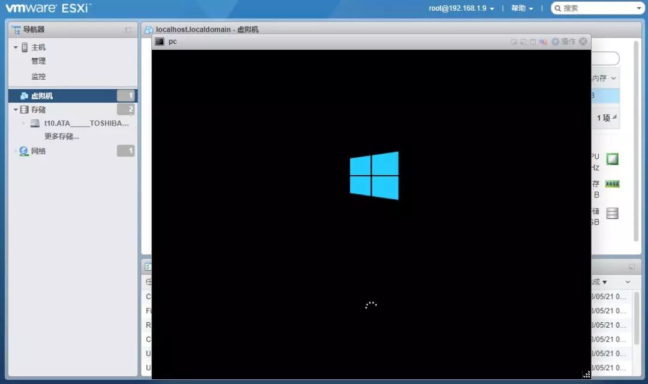Expand the 网络 tree node arrow

[15, 151]
